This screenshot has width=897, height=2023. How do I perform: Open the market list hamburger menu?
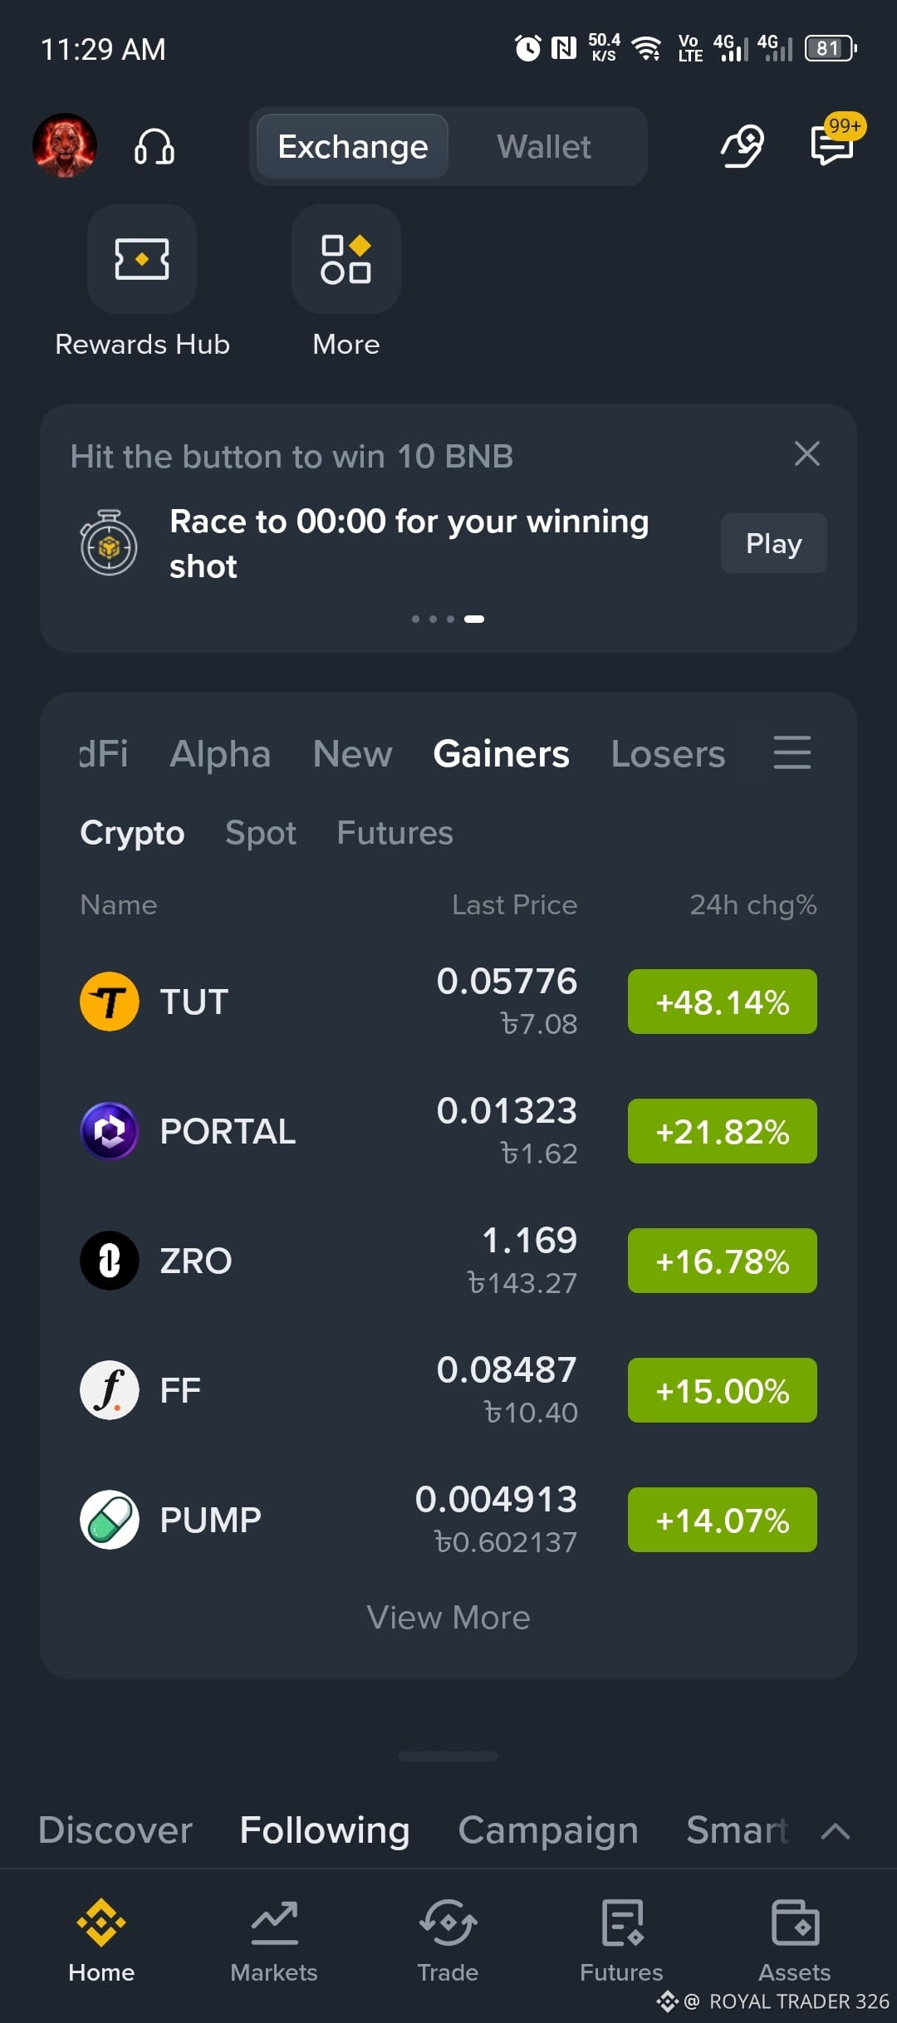792,752
